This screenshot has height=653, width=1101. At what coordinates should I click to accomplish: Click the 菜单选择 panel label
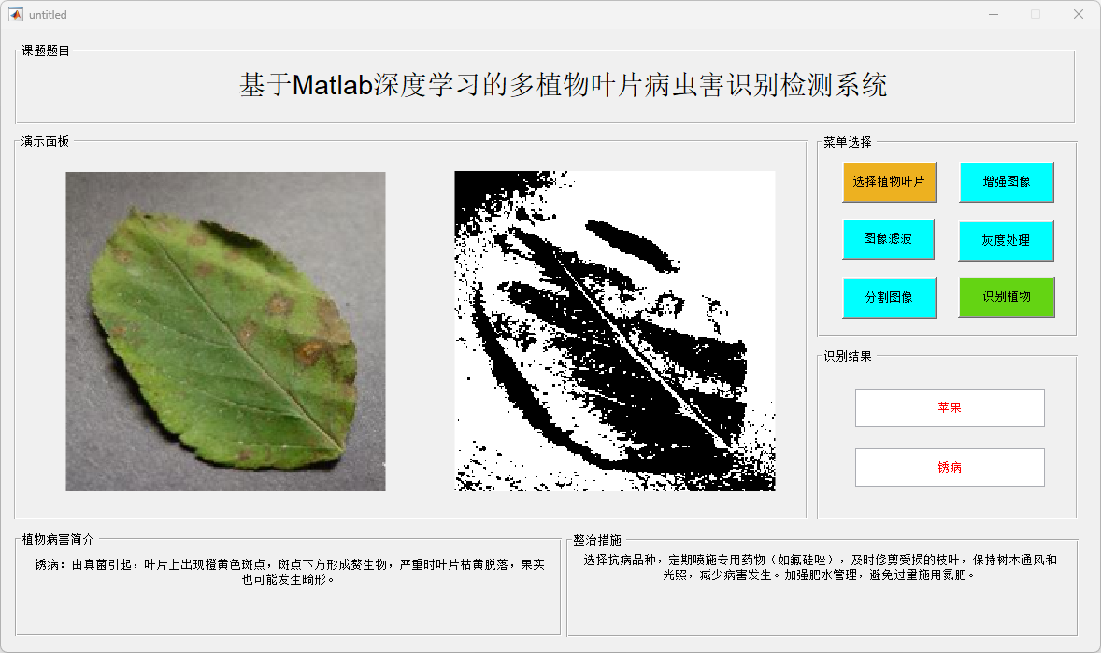(x=848, y=143)
